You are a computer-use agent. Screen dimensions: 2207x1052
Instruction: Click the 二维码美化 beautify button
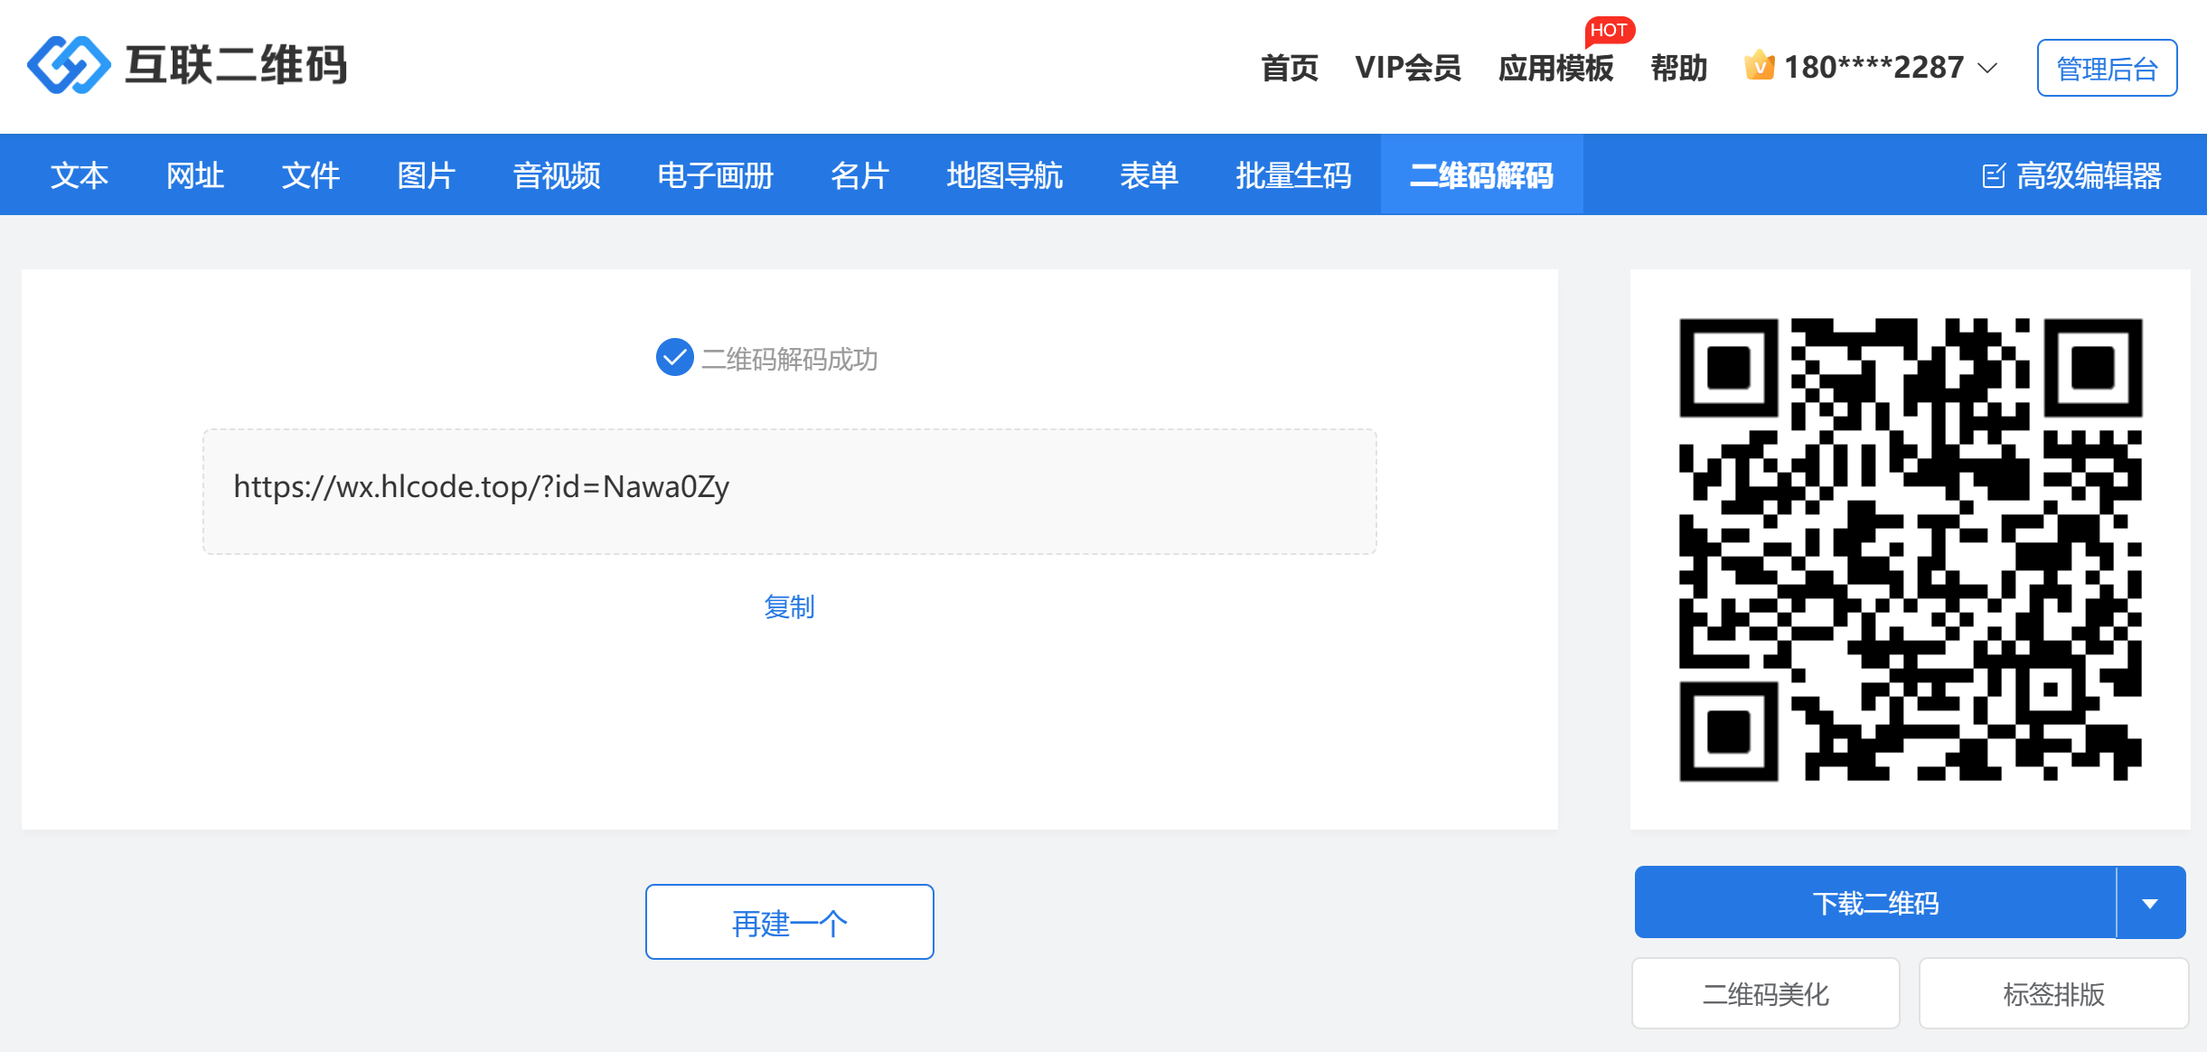tap(1766, 993)
